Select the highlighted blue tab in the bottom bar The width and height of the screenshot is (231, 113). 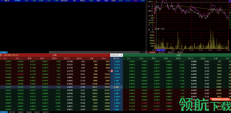click(x=4, y=112)
